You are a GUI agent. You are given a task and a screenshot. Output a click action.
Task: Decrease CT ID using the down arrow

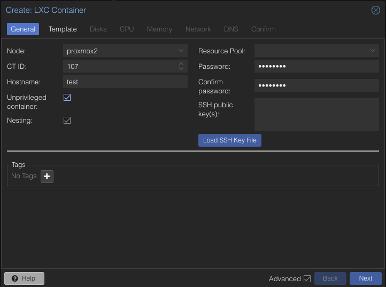tap(181, 69)
